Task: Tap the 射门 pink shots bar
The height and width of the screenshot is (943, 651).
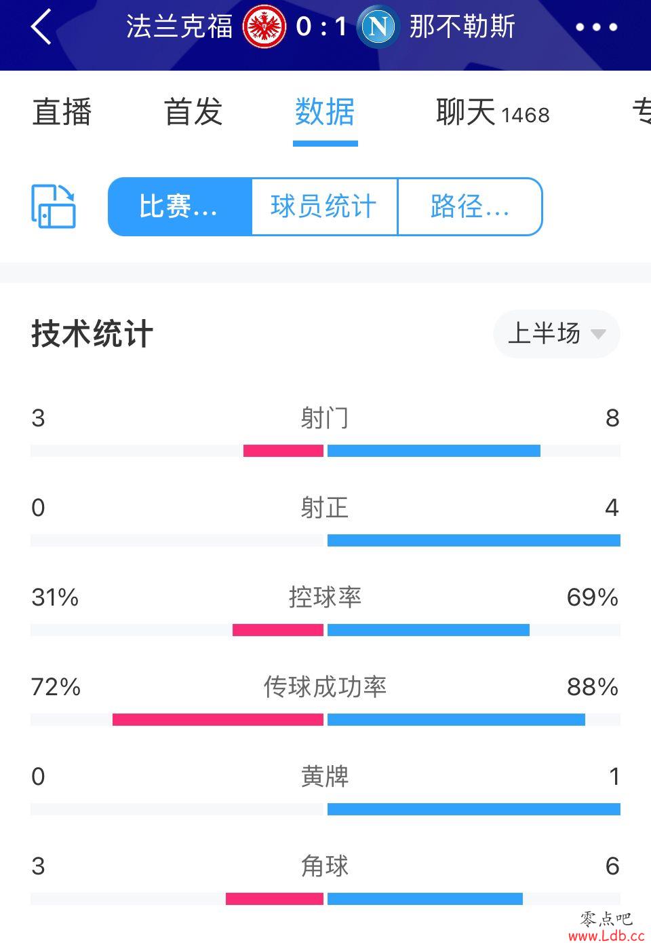Action: [x=283, y=451]
